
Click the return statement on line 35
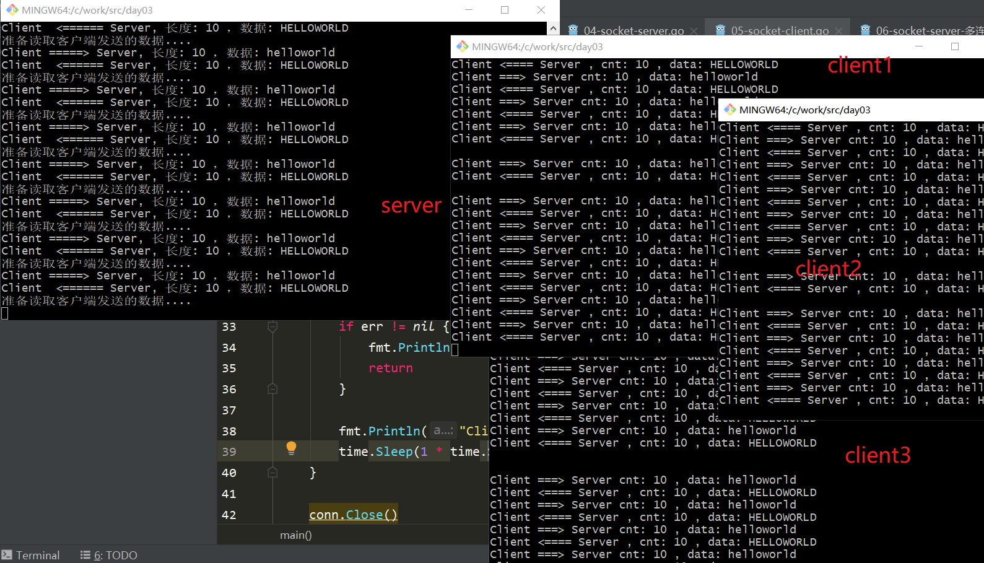[x=391, y=368]
